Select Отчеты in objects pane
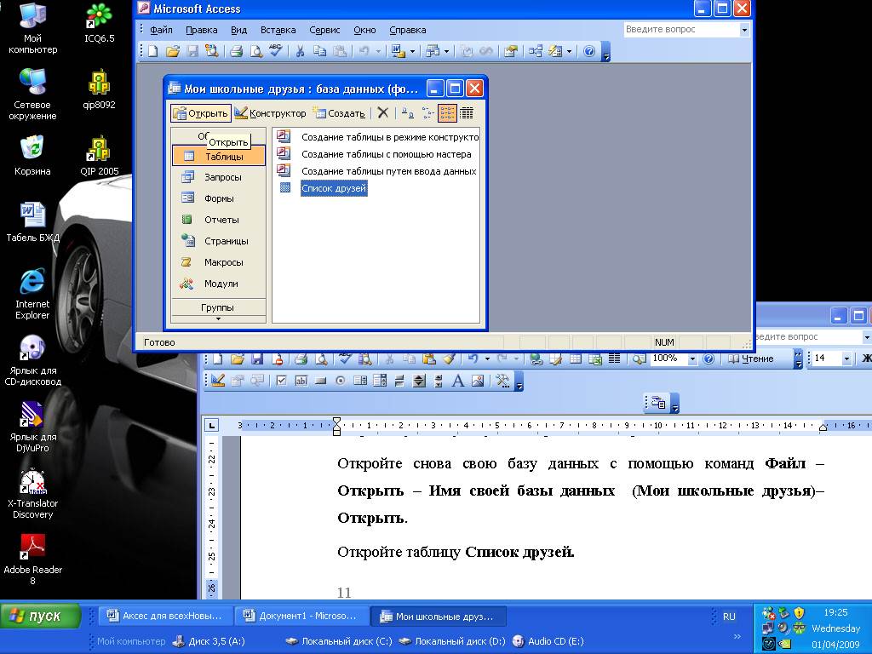 click(x=219, y=220)
